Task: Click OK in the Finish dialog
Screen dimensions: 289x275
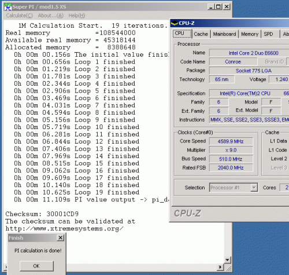Action: 36,266
